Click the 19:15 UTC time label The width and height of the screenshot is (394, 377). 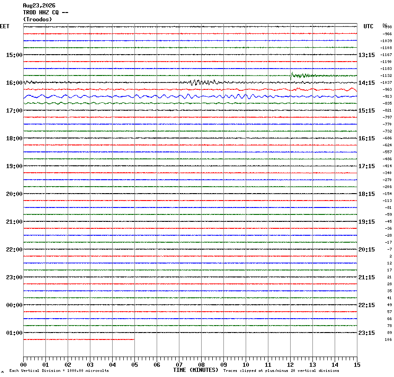pos(366,222)
